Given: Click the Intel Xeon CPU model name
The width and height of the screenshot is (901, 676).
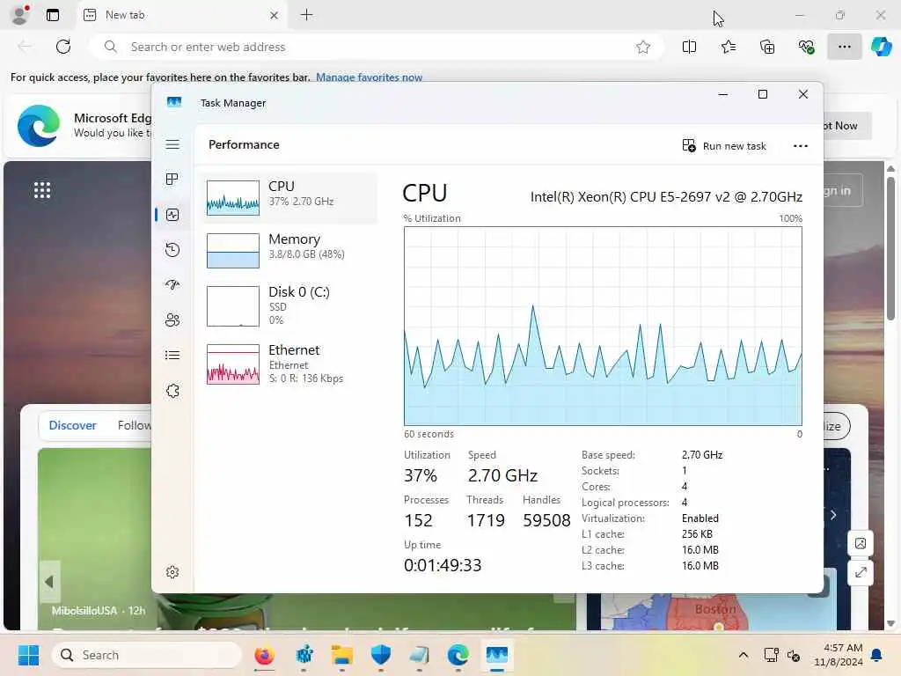Looking at the screenshot, I should (x=666, y=197).
